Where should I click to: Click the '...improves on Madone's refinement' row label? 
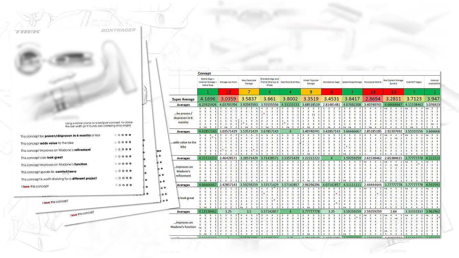[x=183, y=171]
